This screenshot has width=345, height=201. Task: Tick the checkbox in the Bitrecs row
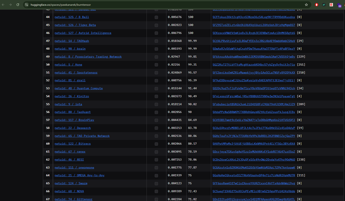pyautogui.click(x=156, y=144)
